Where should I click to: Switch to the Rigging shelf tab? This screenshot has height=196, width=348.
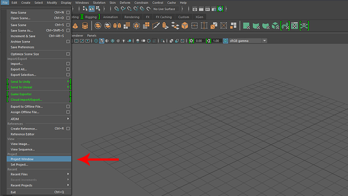coord(91,17)
